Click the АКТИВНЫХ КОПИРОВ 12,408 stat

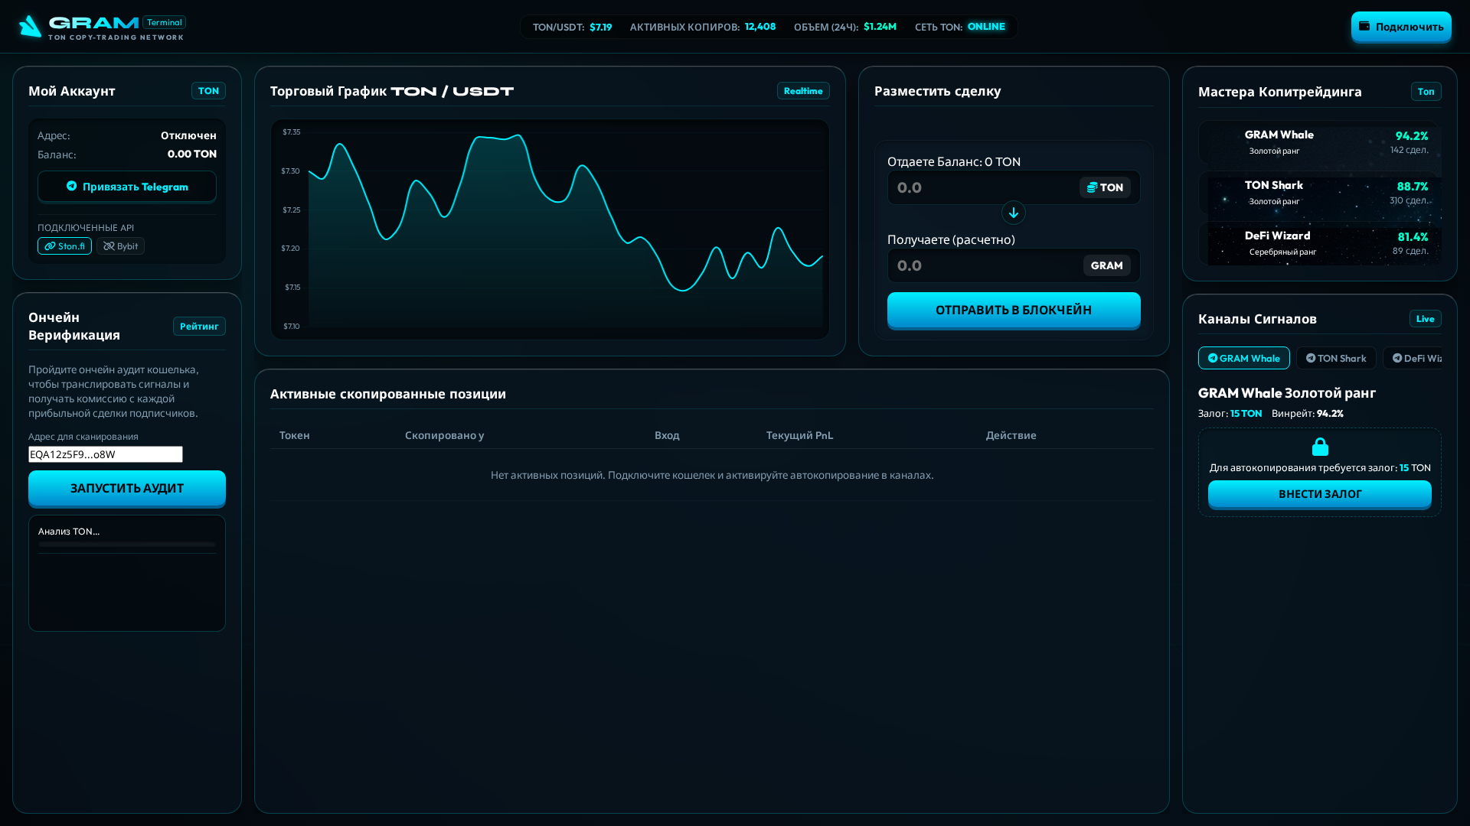(x=703, y=27)
